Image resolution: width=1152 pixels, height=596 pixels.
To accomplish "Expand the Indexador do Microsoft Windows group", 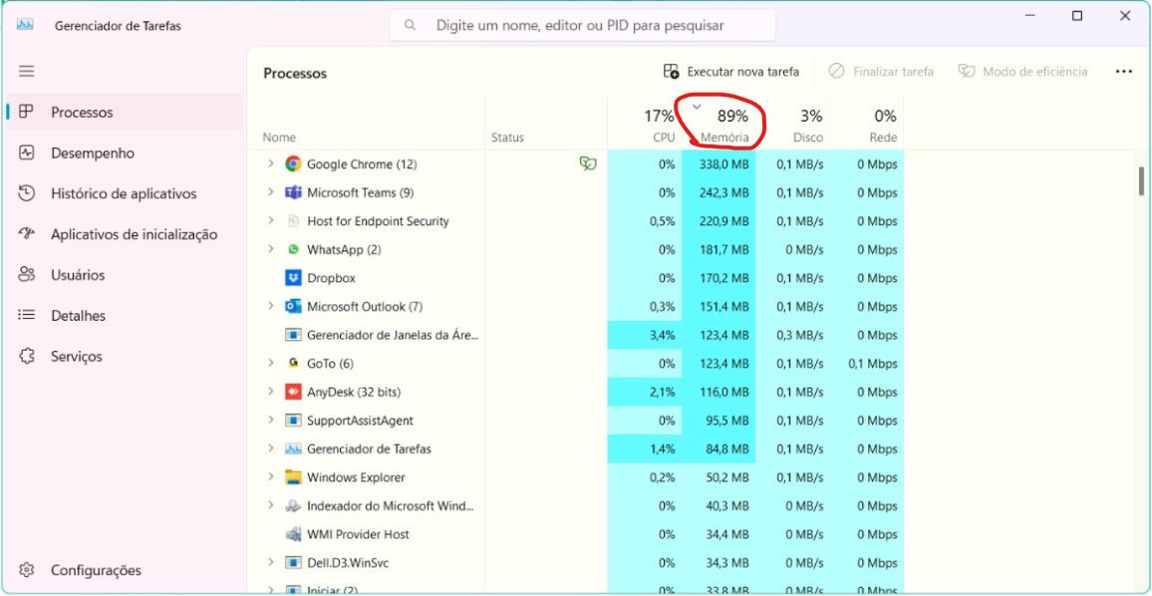I will 270,505.
